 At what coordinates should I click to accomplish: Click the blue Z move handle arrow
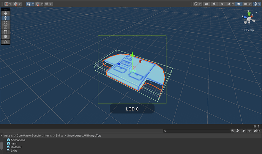[x=118, y=64]
